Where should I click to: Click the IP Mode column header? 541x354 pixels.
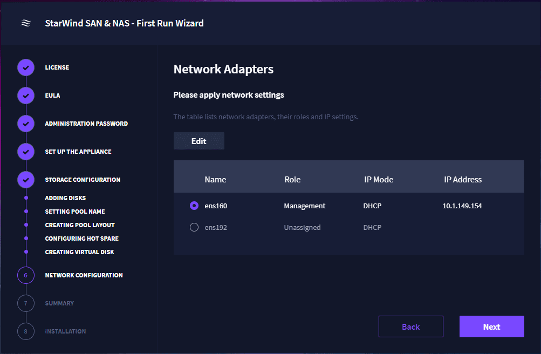379,179
